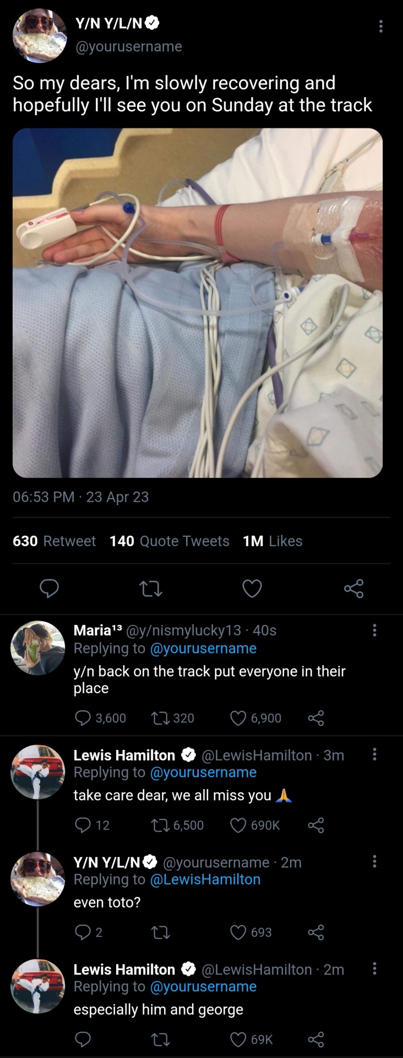
Task: Like Lewis Hamilton's 'take care dear' reply
Action: 238,825
